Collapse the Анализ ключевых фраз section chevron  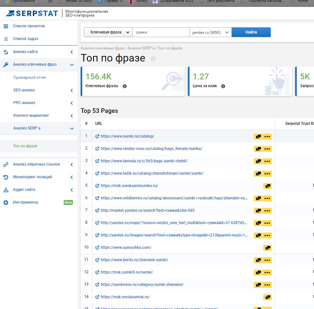[x=72, y=65]
